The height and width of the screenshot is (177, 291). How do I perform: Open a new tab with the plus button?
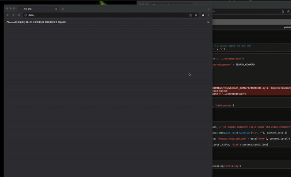pos(63,9)
